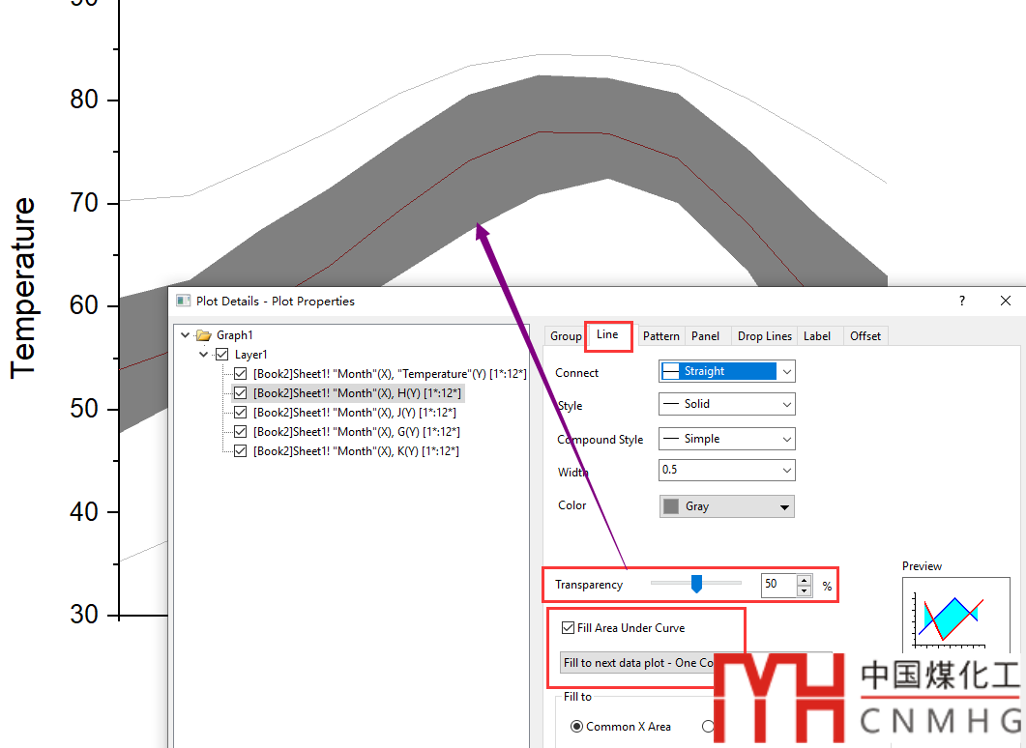Viewport: 1026px width, 748px height.
Task: Click the Plot Details window title icon
Action: (183, 301)
